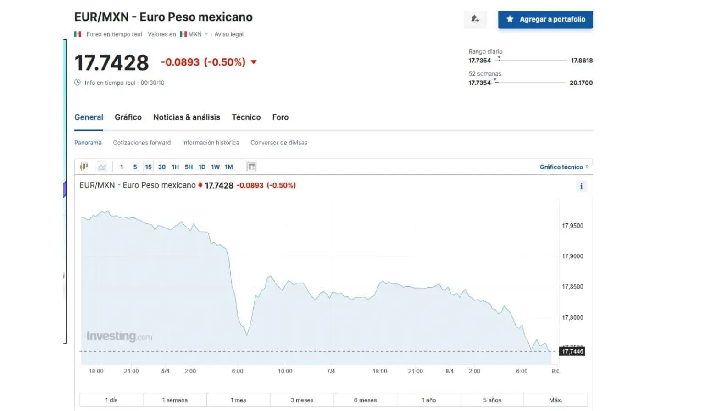Select the 1 año range button
This screenshot has height=411, width=705.
pos(428,400)
